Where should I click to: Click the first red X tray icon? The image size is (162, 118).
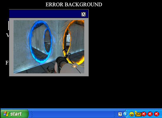click(x=144, y=114)
